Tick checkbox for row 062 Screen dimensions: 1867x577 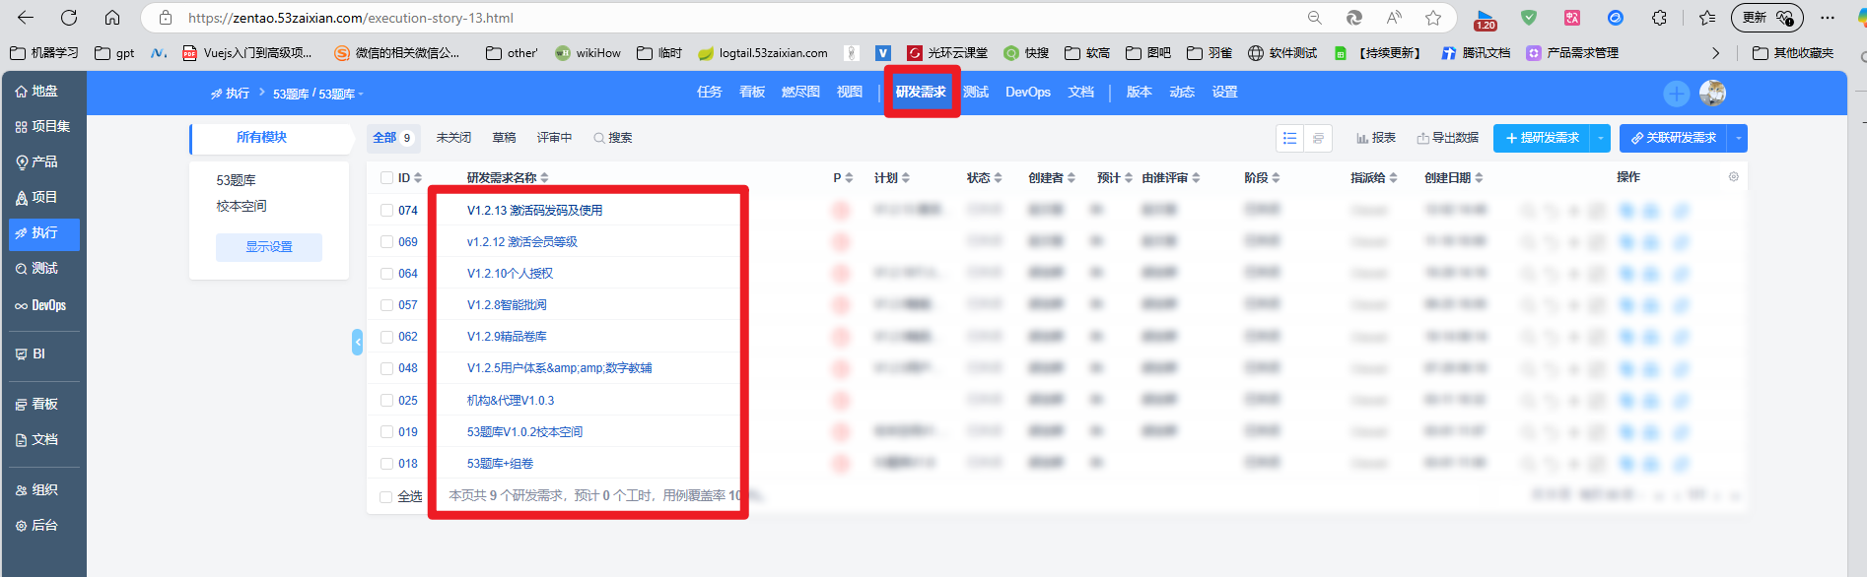coord(386,337)
